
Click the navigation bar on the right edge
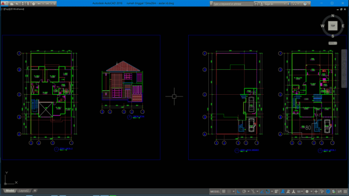(x=344, y=69)
